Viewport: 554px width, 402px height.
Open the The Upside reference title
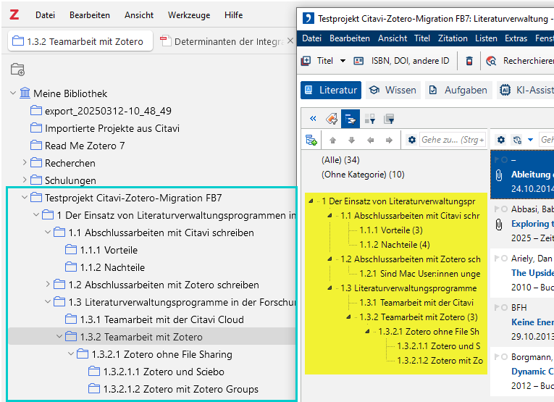click(532, 273)
